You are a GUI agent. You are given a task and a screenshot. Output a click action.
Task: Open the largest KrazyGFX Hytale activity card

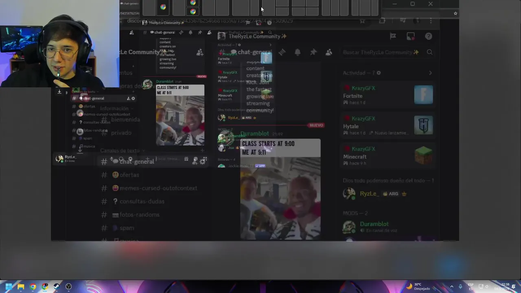(x=388, y=126)
